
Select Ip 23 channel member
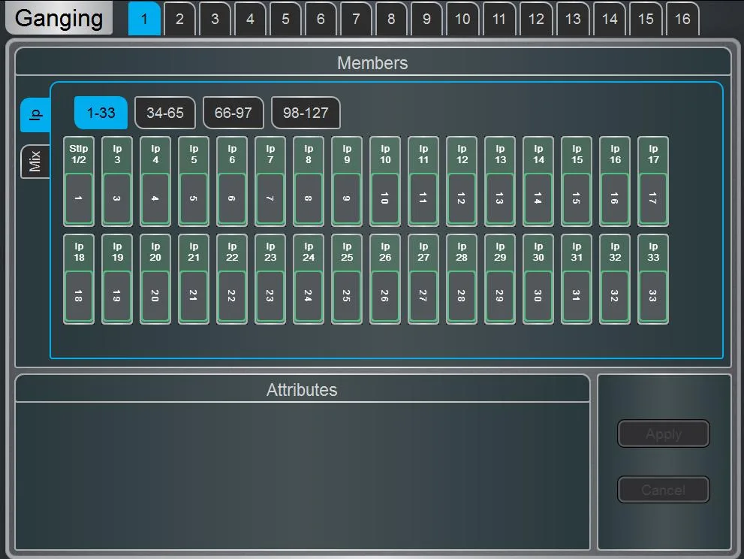[270, 279]
